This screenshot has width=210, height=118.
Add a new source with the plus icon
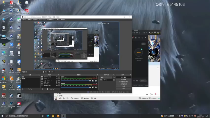click(x=42, y=89)
